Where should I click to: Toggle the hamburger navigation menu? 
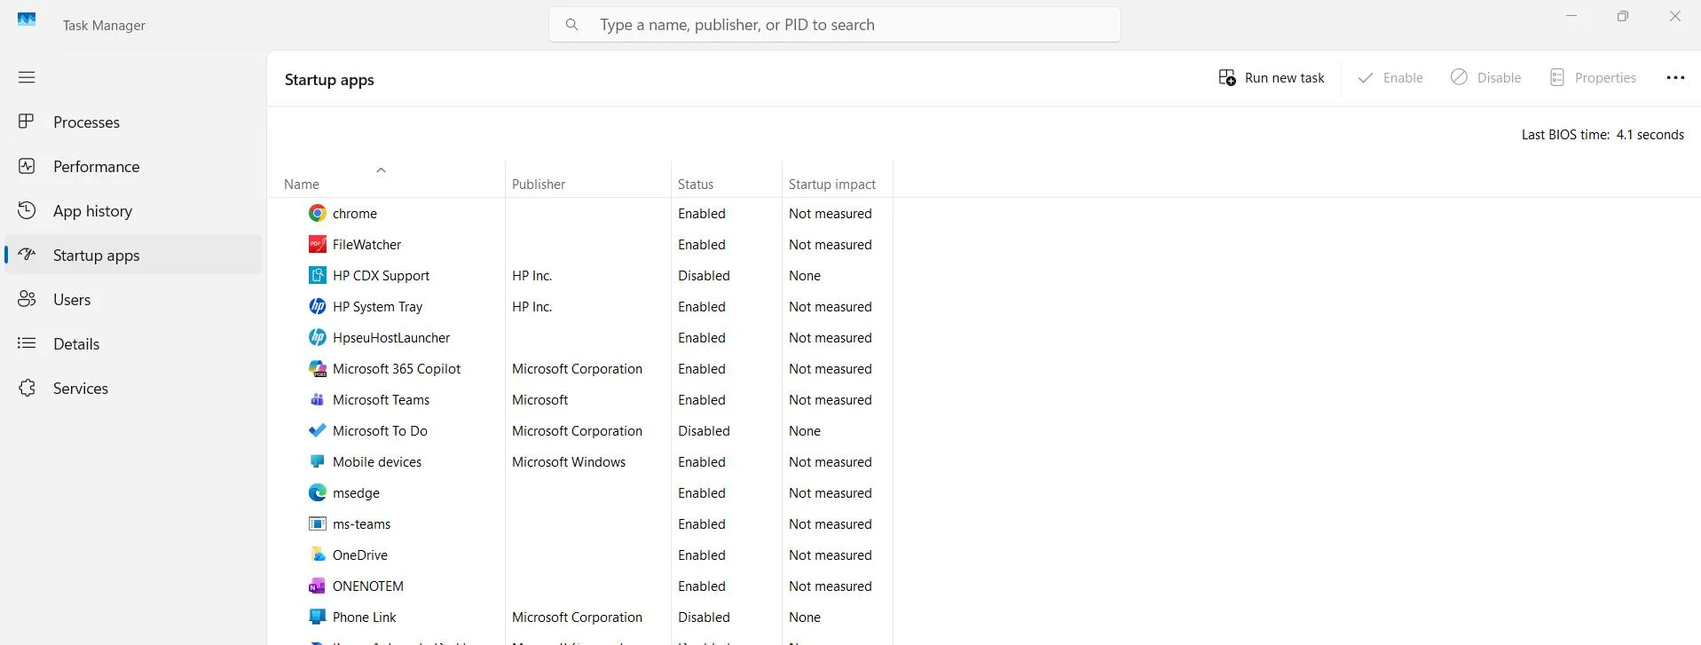(27, 77)
